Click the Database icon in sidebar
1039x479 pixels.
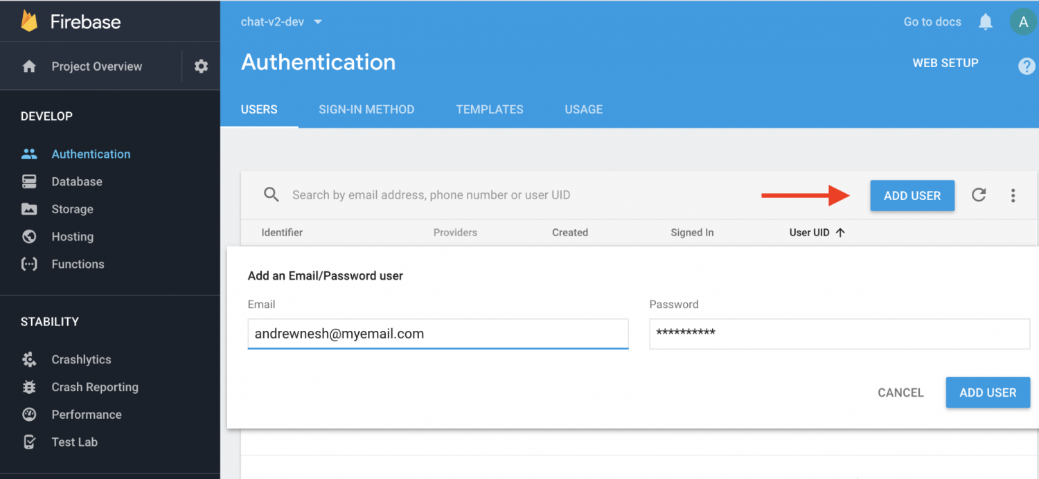(29, 181)
